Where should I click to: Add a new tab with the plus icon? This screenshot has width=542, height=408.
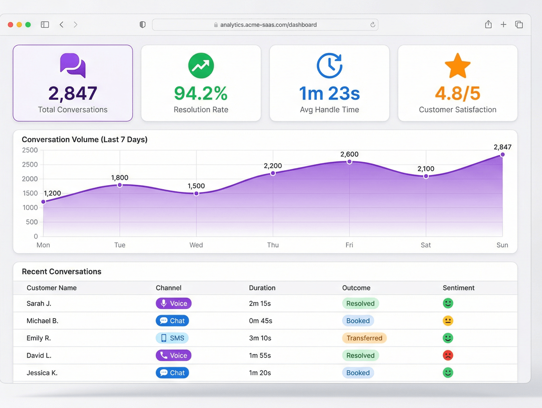pos(503,25)
